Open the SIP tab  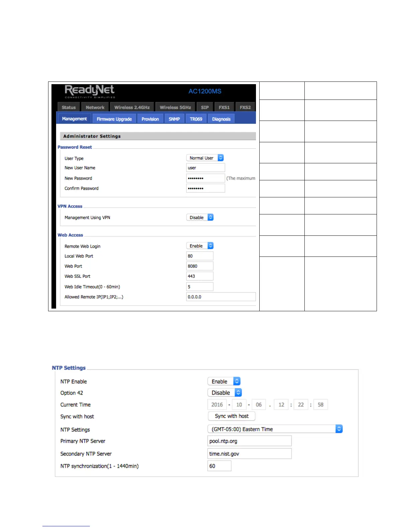pyautogui.click(x=205, y=107)
